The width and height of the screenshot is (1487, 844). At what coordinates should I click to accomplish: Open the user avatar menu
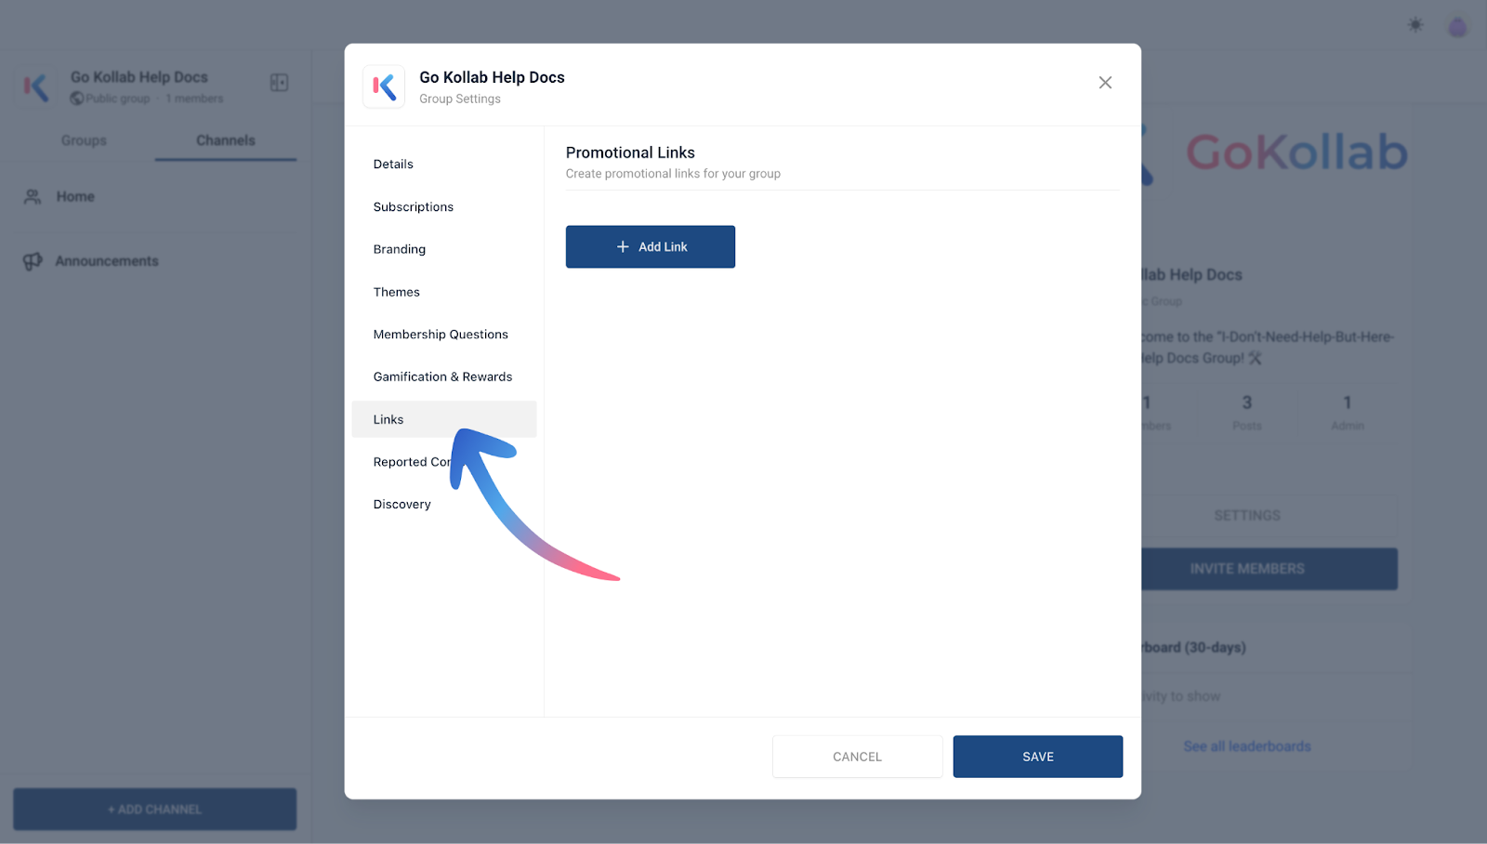1458,27
